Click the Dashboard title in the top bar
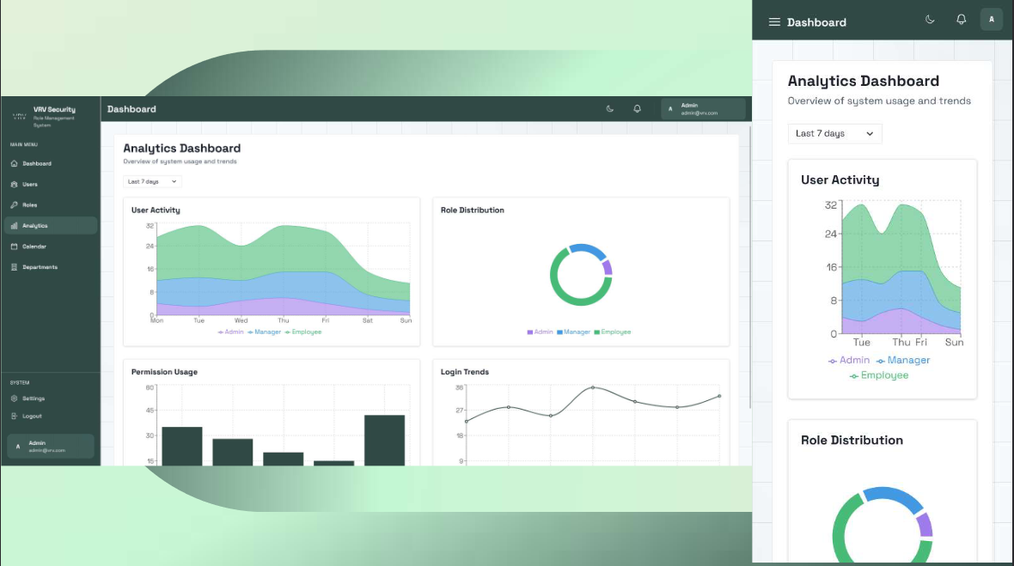Viewport: 1014px width, 566px height. click(x=131, y=109)
